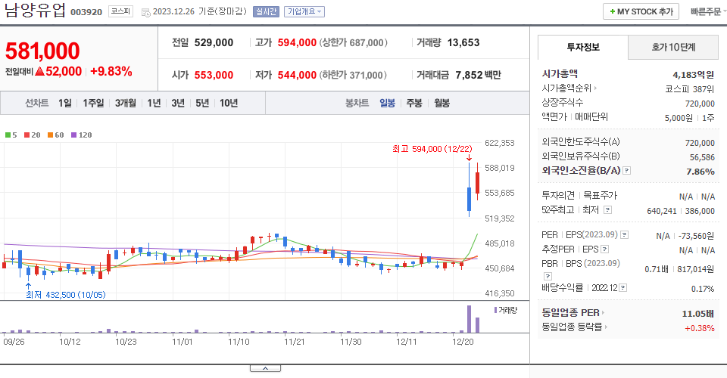The width and height of the screenshot is (727, 378).
Task: Click current price 581,000
Action: click(42, 51)
